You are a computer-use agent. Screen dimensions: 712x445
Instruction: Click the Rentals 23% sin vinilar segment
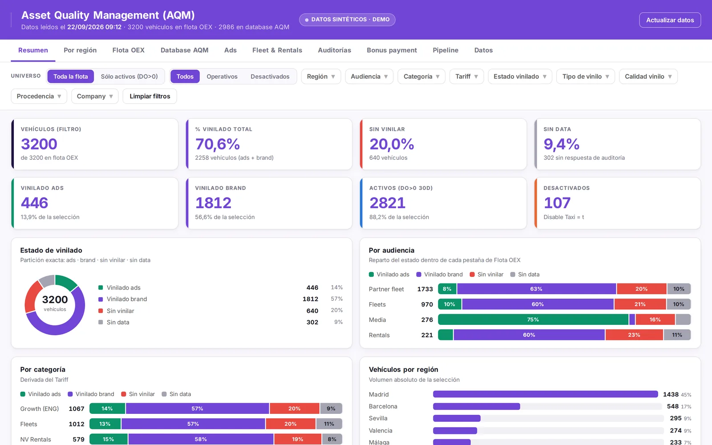634,335
